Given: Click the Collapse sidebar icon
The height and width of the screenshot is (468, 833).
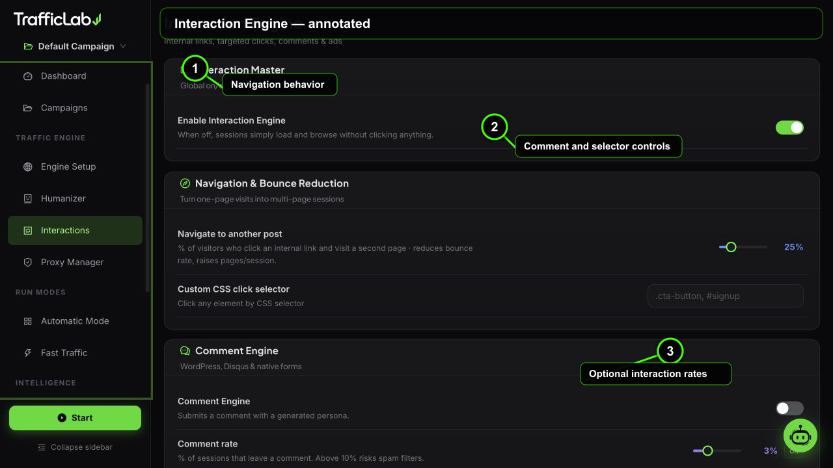Looking at the screenshot, I should point(42,447).
